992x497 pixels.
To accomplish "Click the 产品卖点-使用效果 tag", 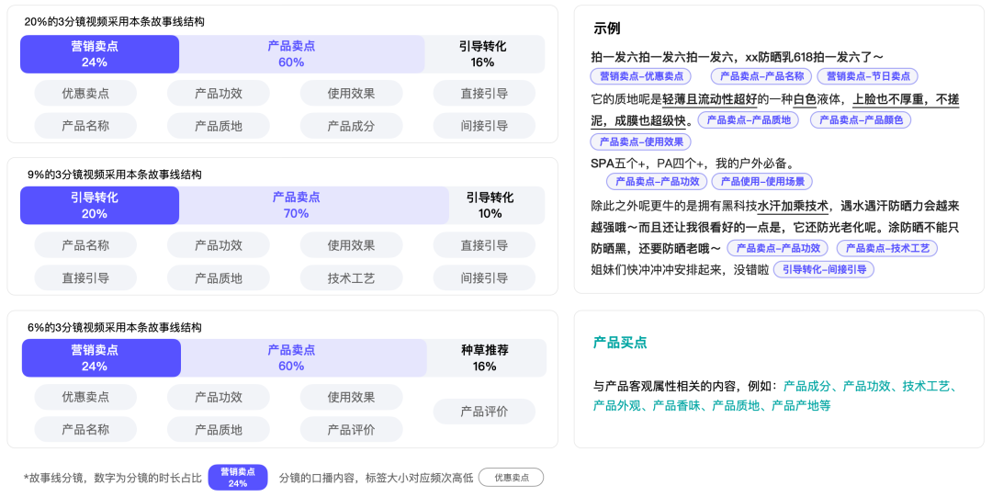I will pos(640,141).
